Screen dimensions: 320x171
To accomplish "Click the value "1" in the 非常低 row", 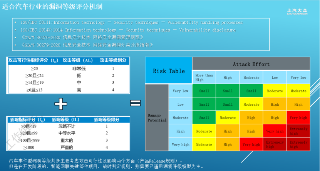I will point(113,69).
